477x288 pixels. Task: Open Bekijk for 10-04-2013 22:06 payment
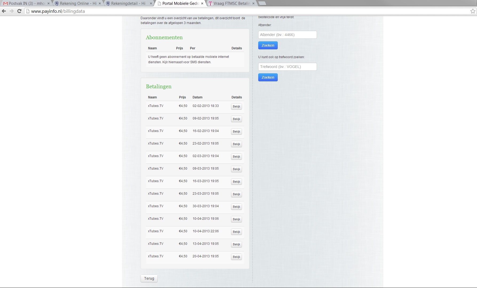[x=236, y=232]
